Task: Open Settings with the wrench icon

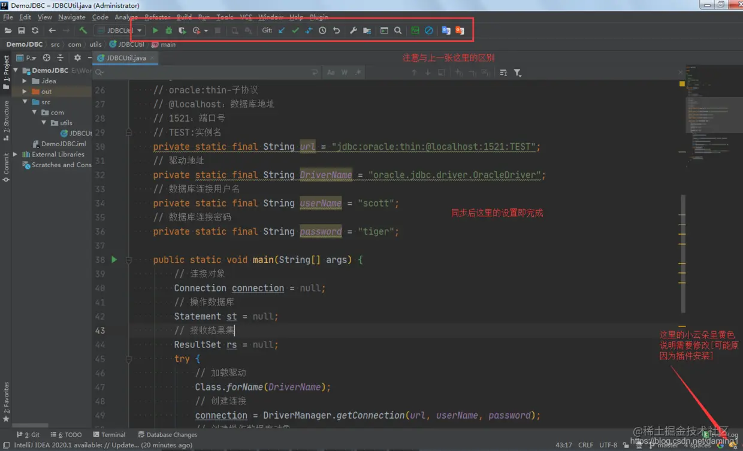Action: pos(354,31)
